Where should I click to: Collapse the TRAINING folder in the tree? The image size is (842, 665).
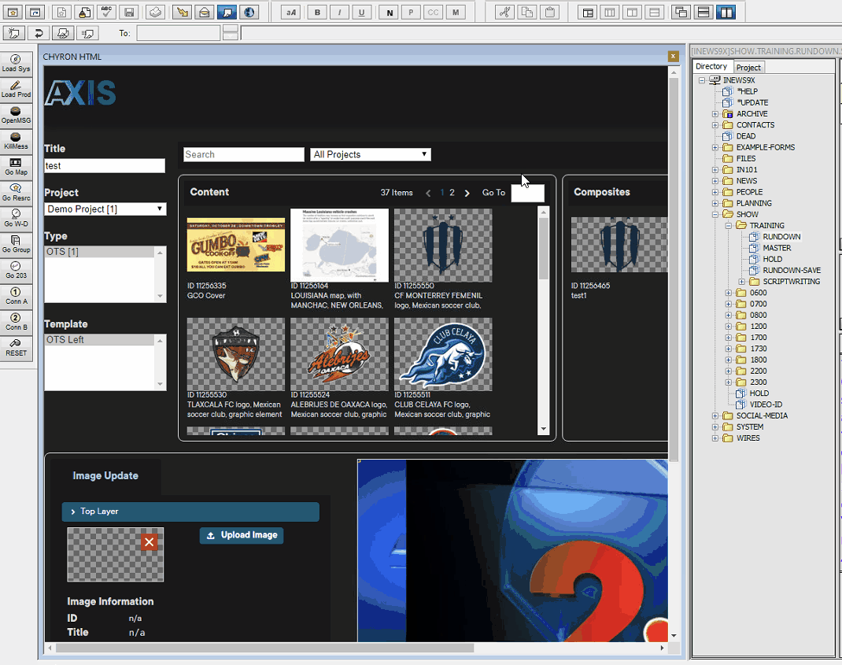point(729,226)
